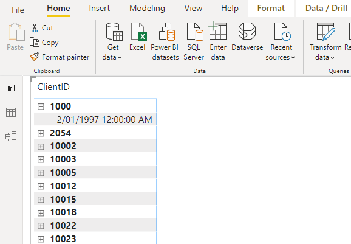351x244 pixels.
Task: Select the 2054 value
Action: pos(61,133)
